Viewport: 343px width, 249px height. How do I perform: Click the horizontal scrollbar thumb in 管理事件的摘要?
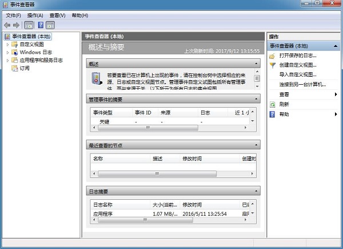(148, 128)
